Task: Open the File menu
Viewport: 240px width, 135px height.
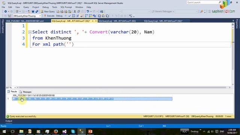Action: [x=3, y=7]
